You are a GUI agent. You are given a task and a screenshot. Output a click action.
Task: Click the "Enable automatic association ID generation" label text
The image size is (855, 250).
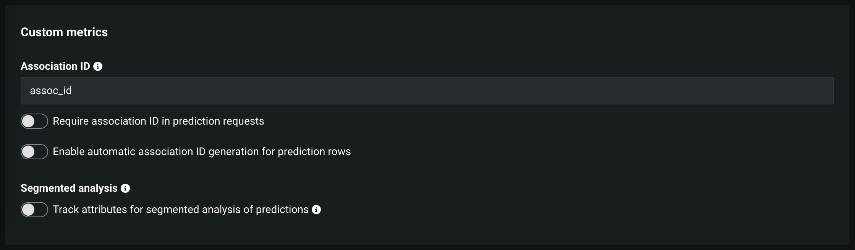pyautogui.click(x=172, y=152)
